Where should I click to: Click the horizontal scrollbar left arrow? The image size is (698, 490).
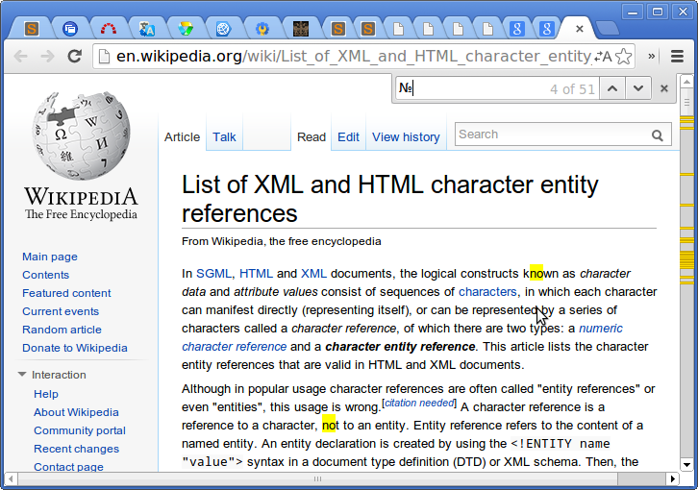point(11,478)
